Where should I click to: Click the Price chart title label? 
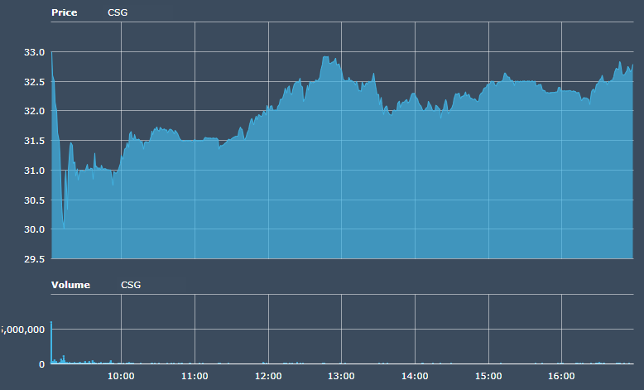(x=64, y=13)
